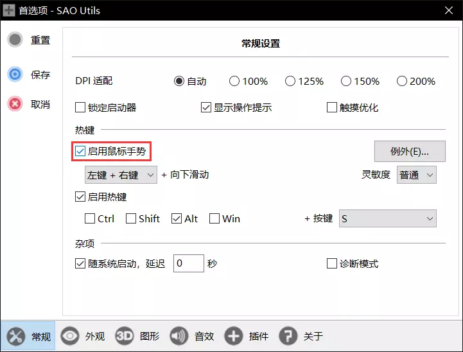Select the 100% DPI option

pos(234,81)
